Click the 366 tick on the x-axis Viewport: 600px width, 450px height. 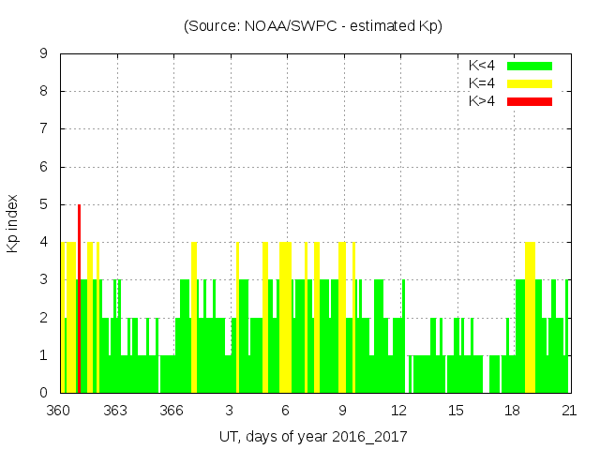tap(172, 410)
